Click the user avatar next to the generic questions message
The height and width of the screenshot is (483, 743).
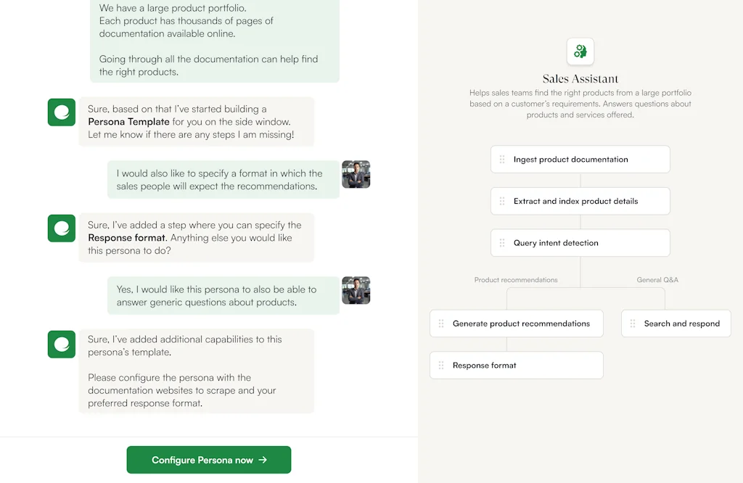pos(356,290)
